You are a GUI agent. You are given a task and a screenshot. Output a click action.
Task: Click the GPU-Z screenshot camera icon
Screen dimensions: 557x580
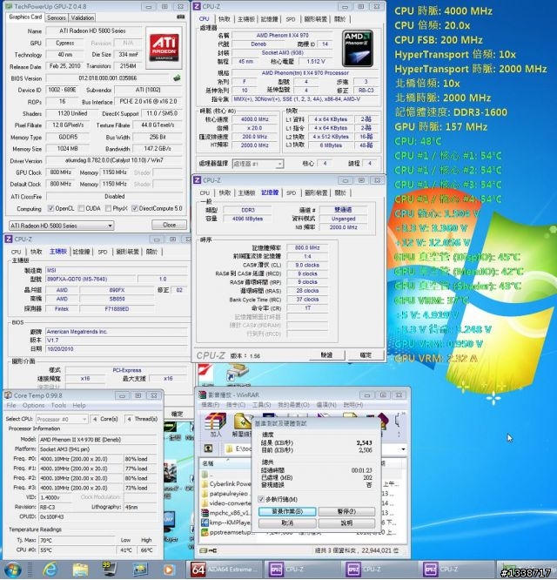coord(180,17)
